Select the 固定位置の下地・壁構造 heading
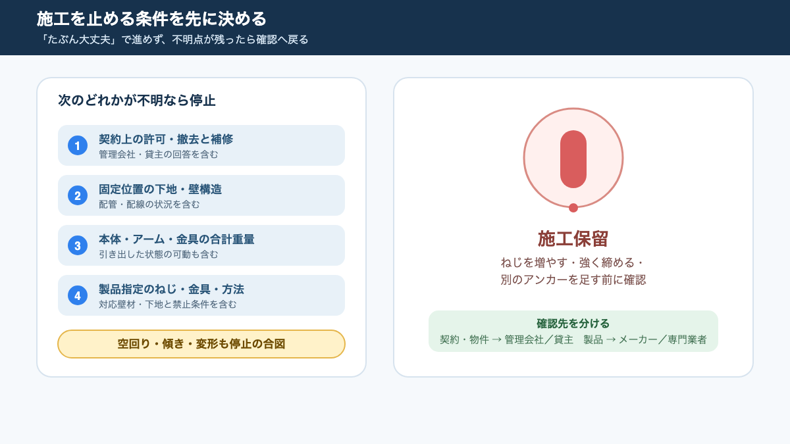The image size is (790, 444). [160, 189]
